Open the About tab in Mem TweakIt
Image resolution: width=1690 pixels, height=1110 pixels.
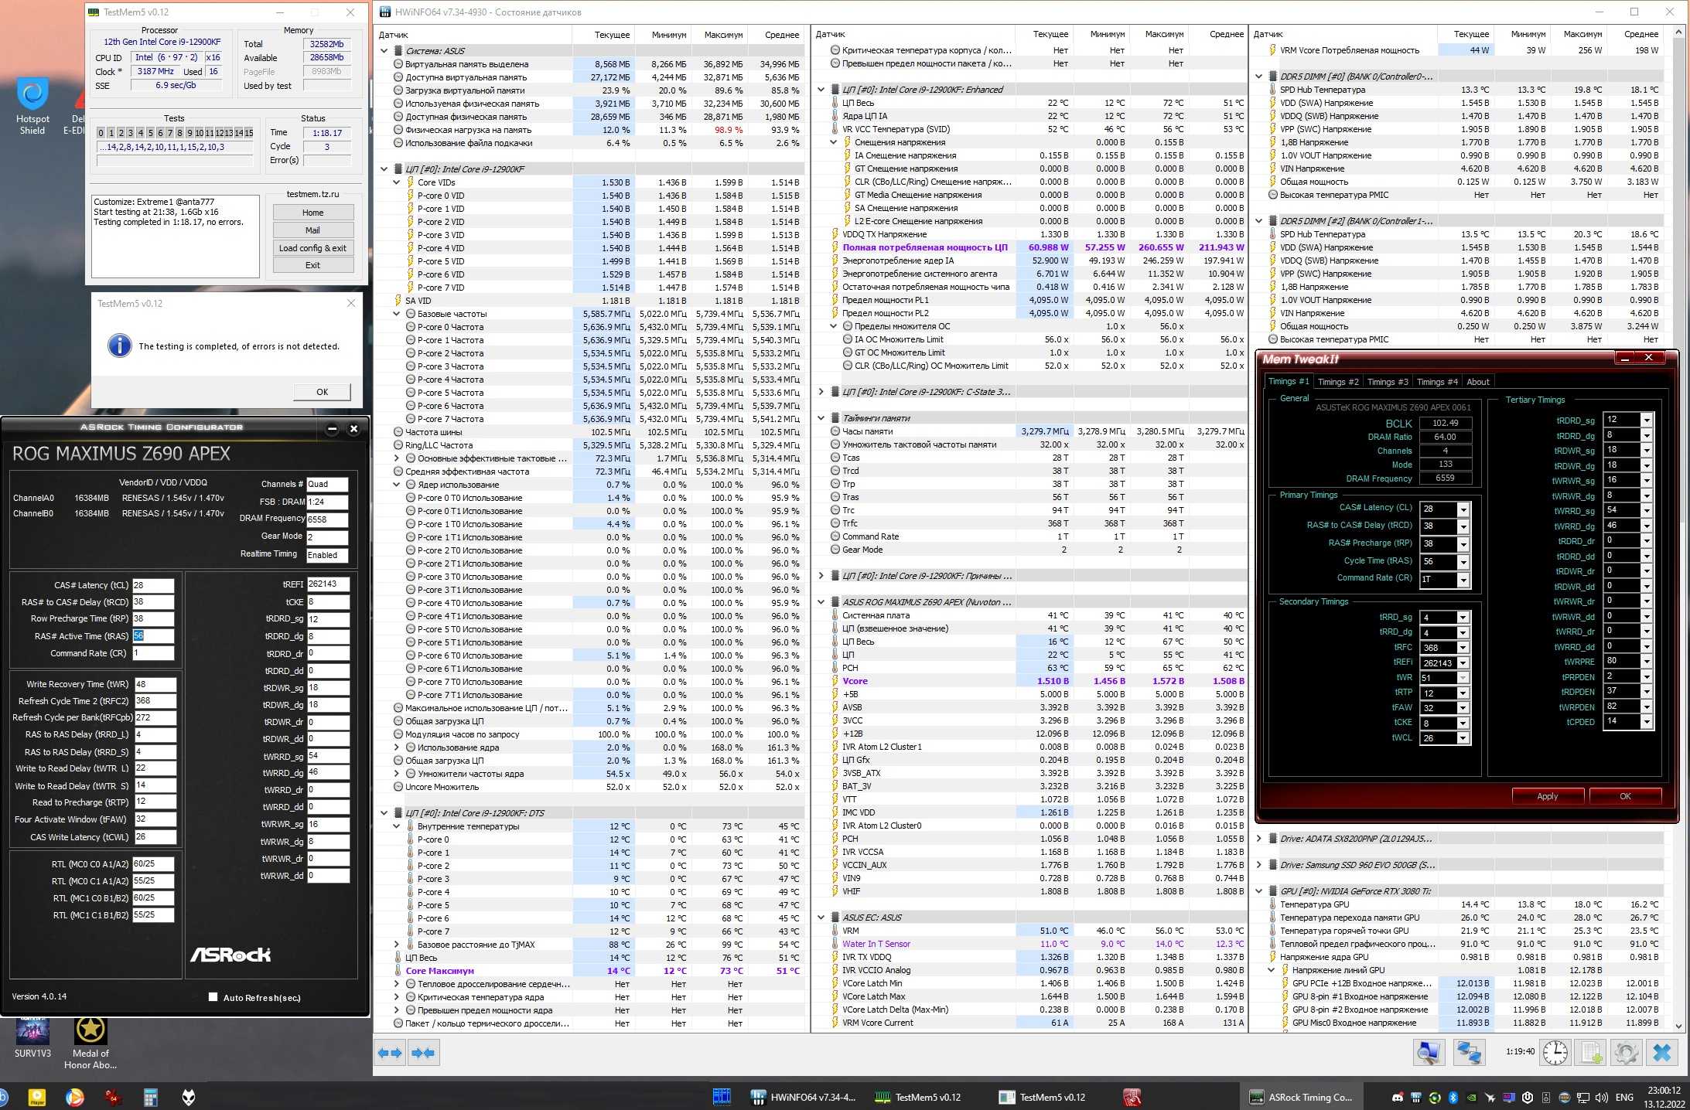[1477, 382]
